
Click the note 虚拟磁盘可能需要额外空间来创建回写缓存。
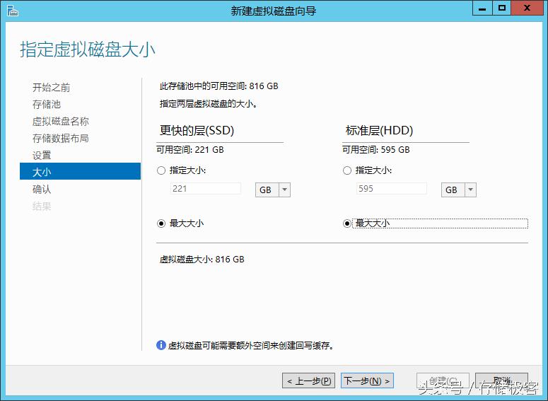click(251, 345)
